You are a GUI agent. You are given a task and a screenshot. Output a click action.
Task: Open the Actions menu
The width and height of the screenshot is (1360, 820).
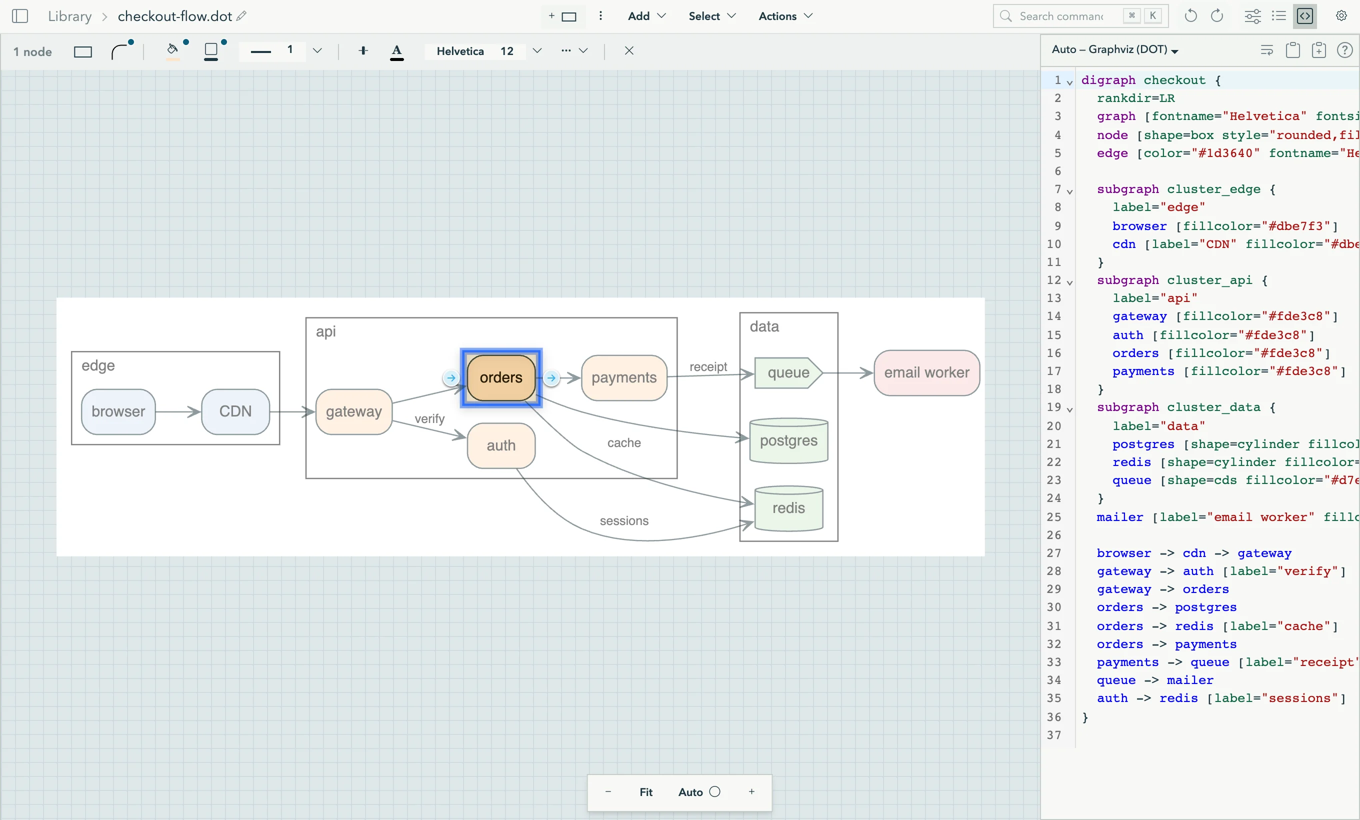point(785,16)
